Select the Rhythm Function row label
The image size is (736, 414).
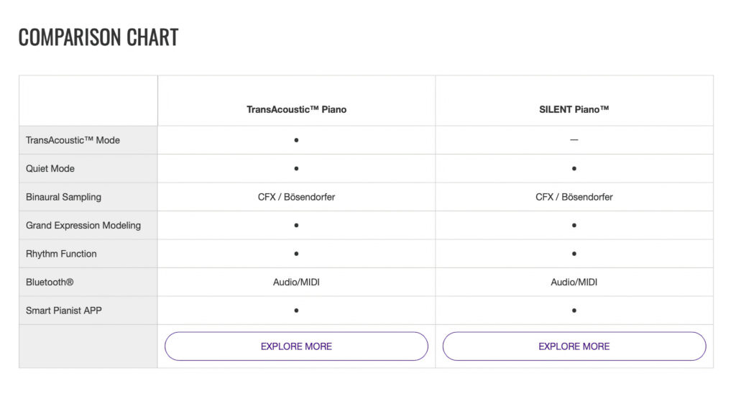coord(61,254)
